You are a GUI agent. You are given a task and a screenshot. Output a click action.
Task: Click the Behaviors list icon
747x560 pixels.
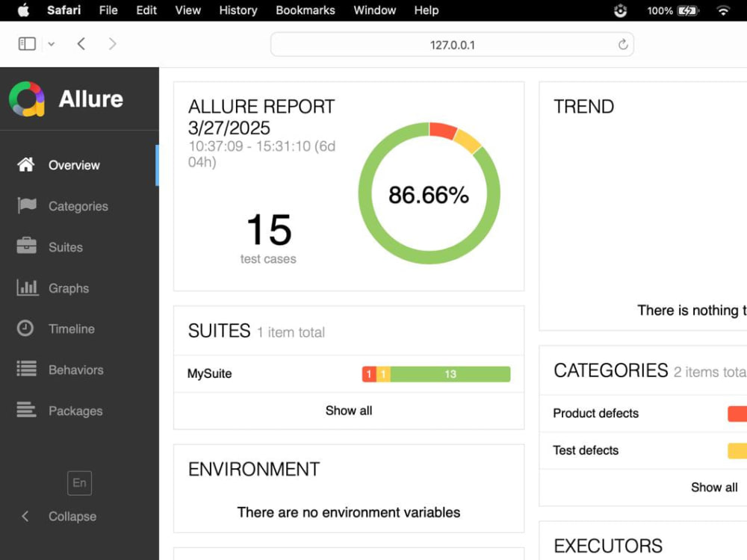click(26, 369)
